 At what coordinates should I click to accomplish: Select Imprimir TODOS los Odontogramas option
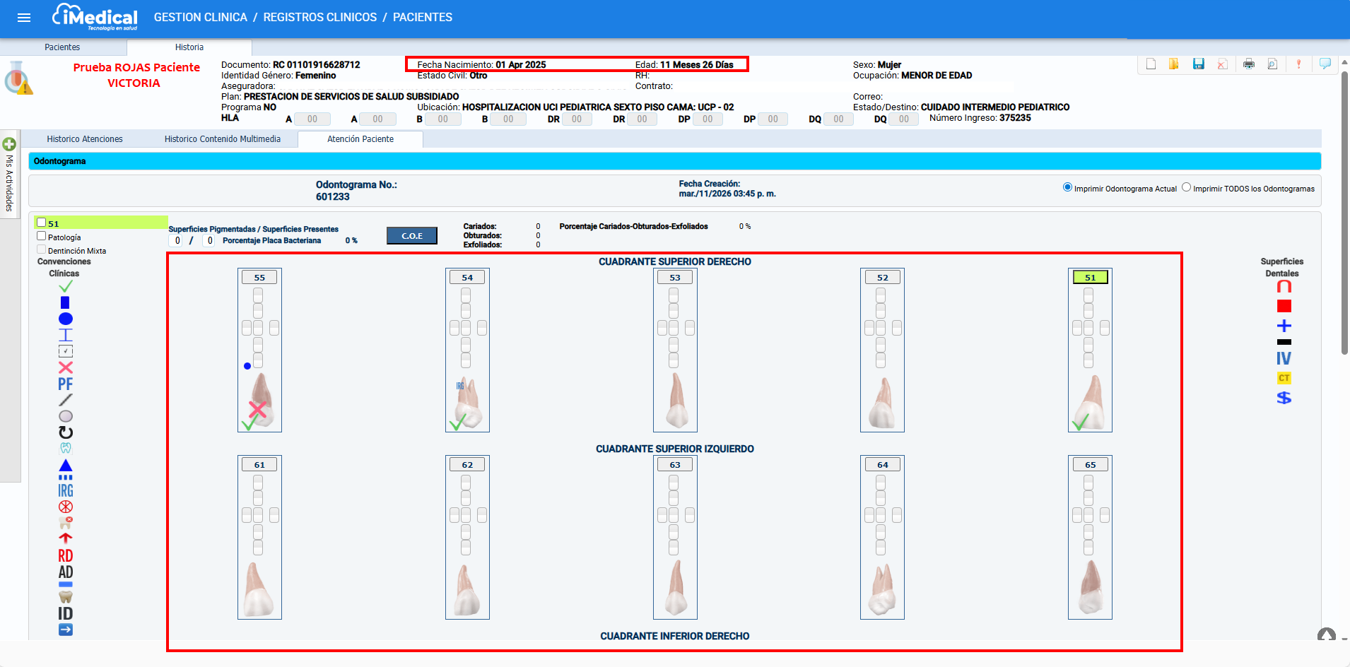tap(1187, 188)
